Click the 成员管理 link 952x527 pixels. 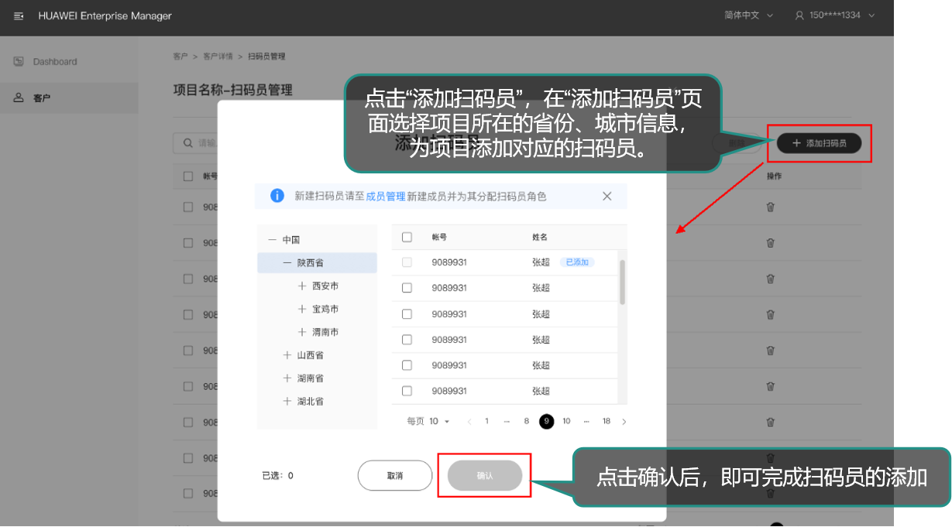385,197
